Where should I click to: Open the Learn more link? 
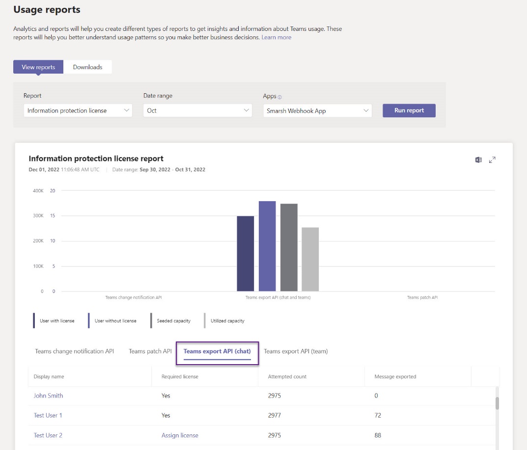(276, 37)
